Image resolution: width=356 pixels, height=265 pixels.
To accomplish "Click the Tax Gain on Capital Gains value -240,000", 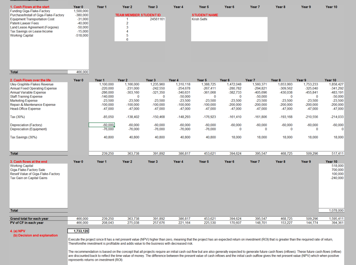I will tap(337, 178).
